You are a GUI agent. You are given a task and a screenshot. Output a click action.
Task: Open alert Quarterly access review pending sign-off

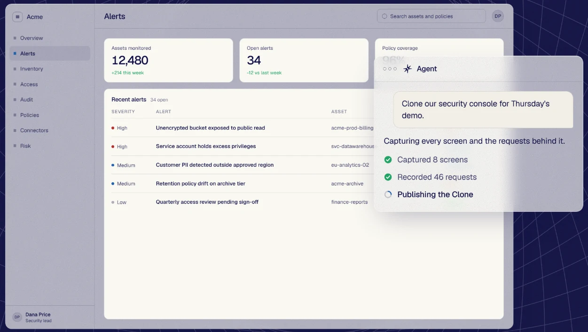click(207, 202)
